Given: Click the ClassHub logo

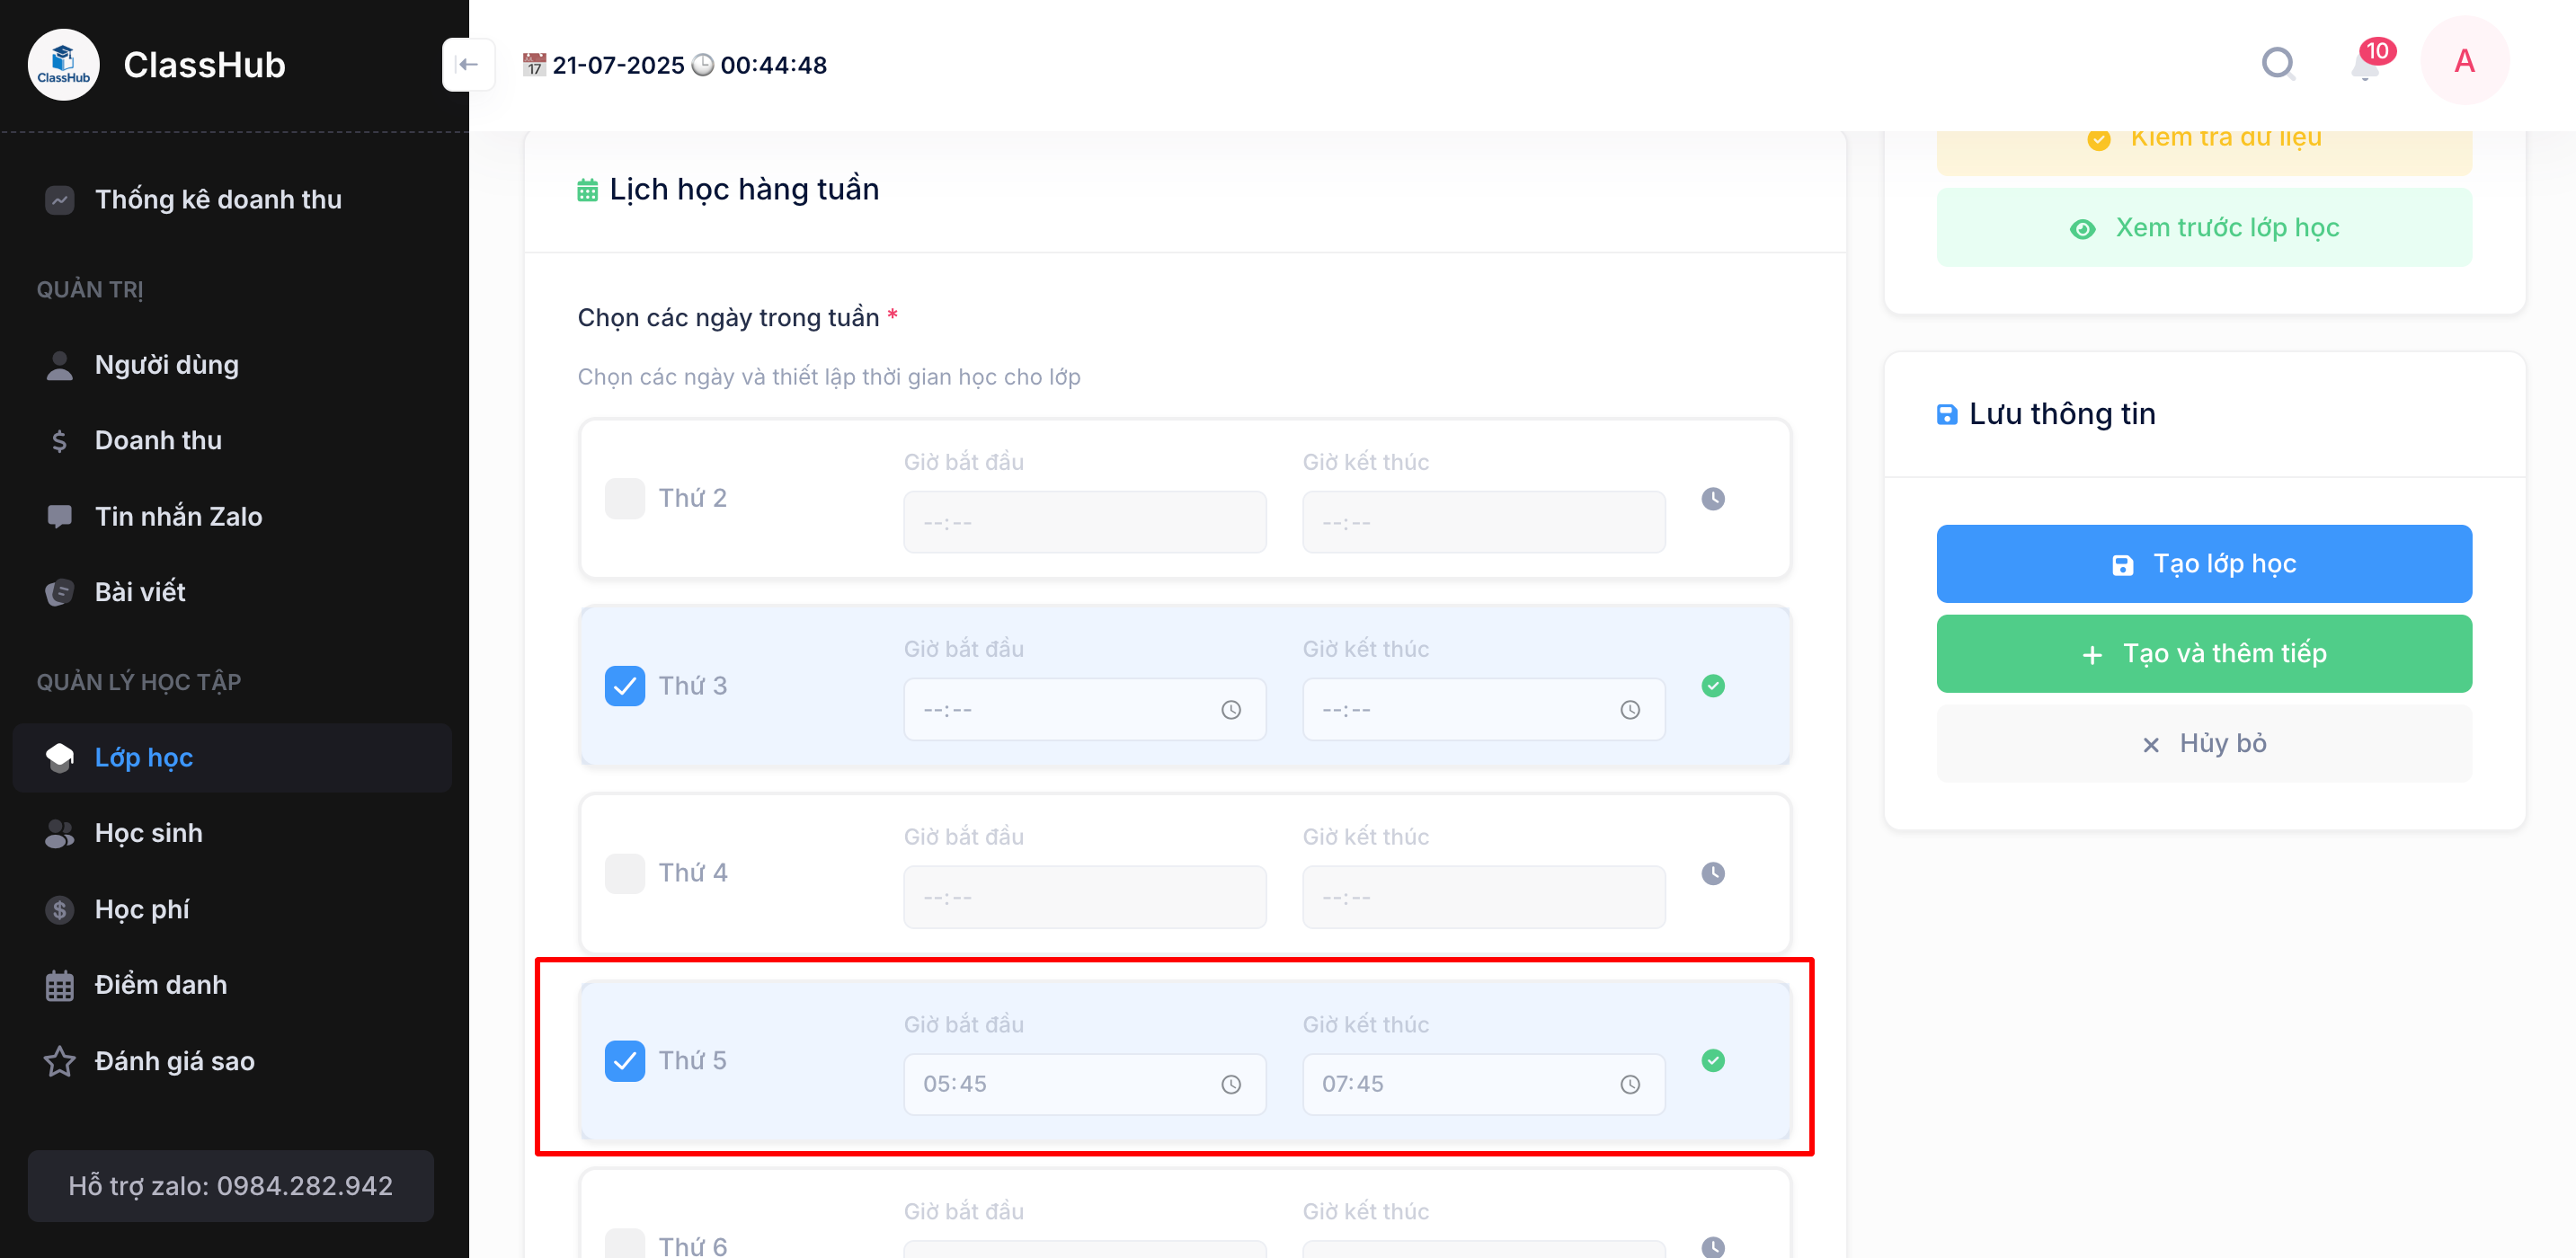Looking at the screenshot, I should 63,64.
